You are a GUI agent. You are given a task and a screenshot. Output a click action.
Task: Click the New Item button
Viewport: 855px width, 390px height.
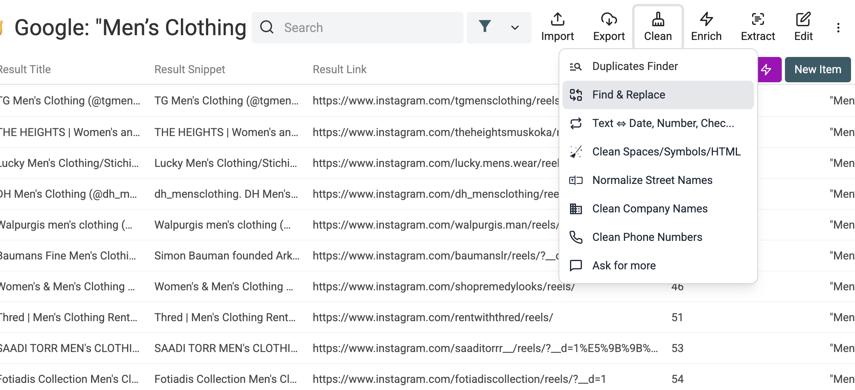pyautogui.click(x=817, y=70)
